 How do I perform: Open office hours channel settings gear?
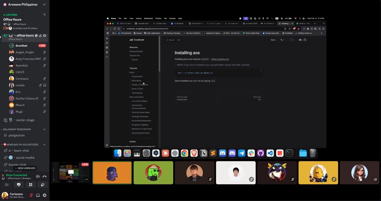coord(44,36)
